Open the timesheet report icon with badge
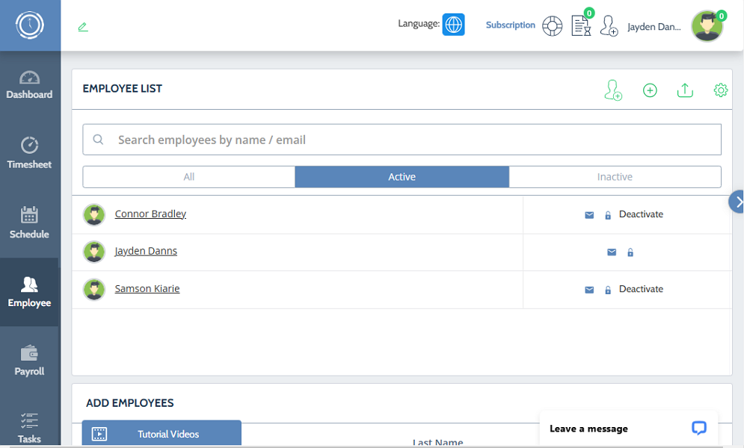744x448 pixels. click(x=581, y=25)
